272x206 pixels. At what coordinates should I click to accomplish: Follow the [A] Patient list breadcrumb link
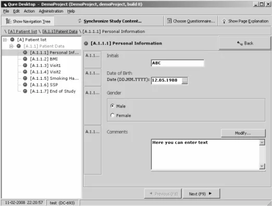(x=22, y=31)
